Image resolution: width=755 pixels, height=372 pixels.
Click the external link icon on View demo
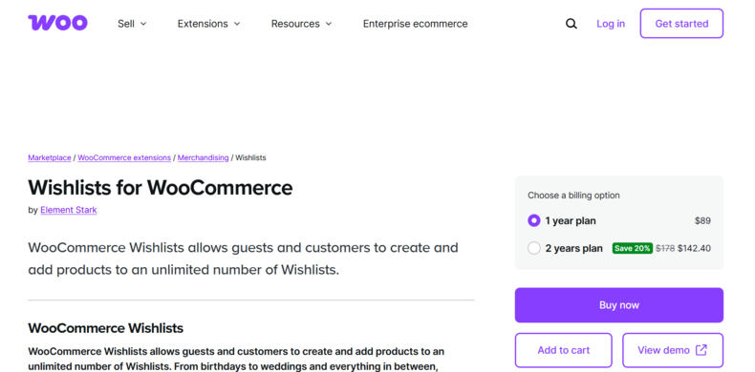click(701, 350)
